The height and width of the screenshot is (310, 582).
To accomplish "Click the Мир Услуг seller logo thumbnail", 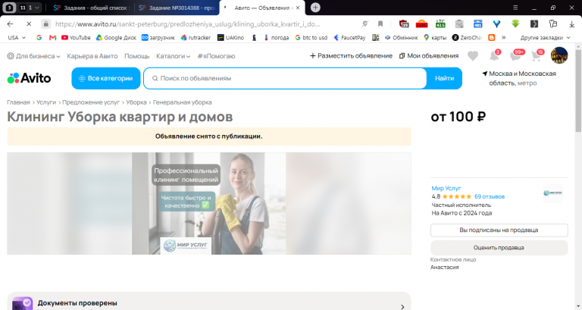I will coord(552,193).
